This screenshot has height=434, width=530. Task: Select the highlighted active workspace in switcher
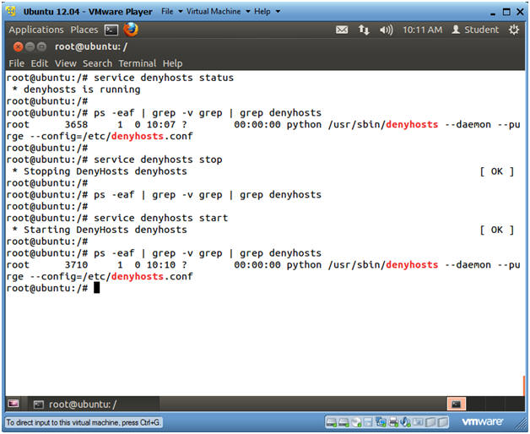pyautogui.click(x=457, y=404)
